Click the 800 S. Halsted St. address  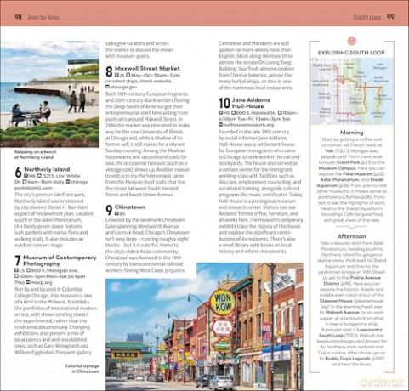(x=256, y=113)
